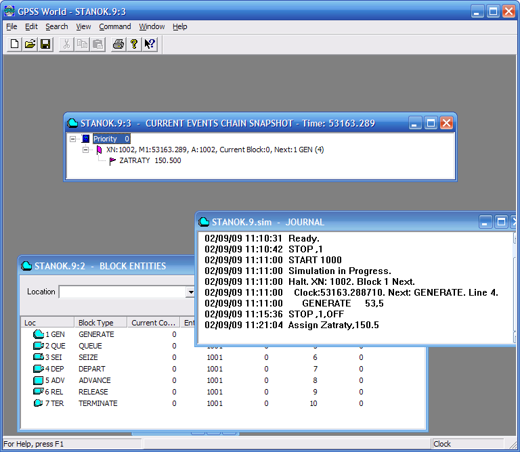Open a file with the folder icon
Image resolution: width=520 pixels, height=452 pixels.
(x=30, y=44)
